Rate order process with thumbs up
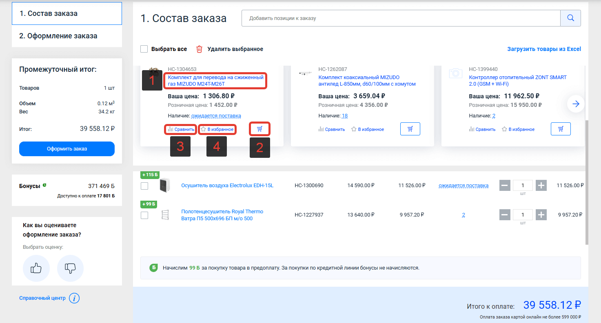Image resolution: width=601 pixels, height=323 pixels. pos(36,268)
